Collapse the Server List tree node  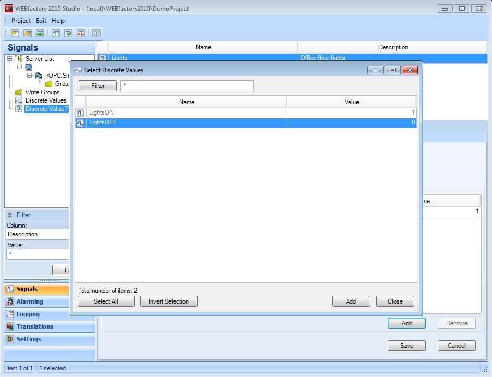pos(10,59)
